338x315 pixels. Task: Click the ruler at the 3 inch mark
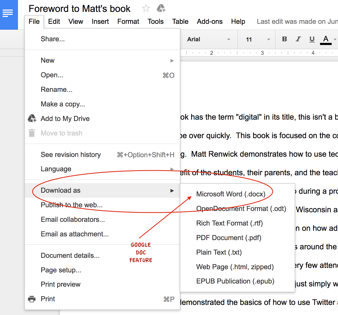click(262, 53)
